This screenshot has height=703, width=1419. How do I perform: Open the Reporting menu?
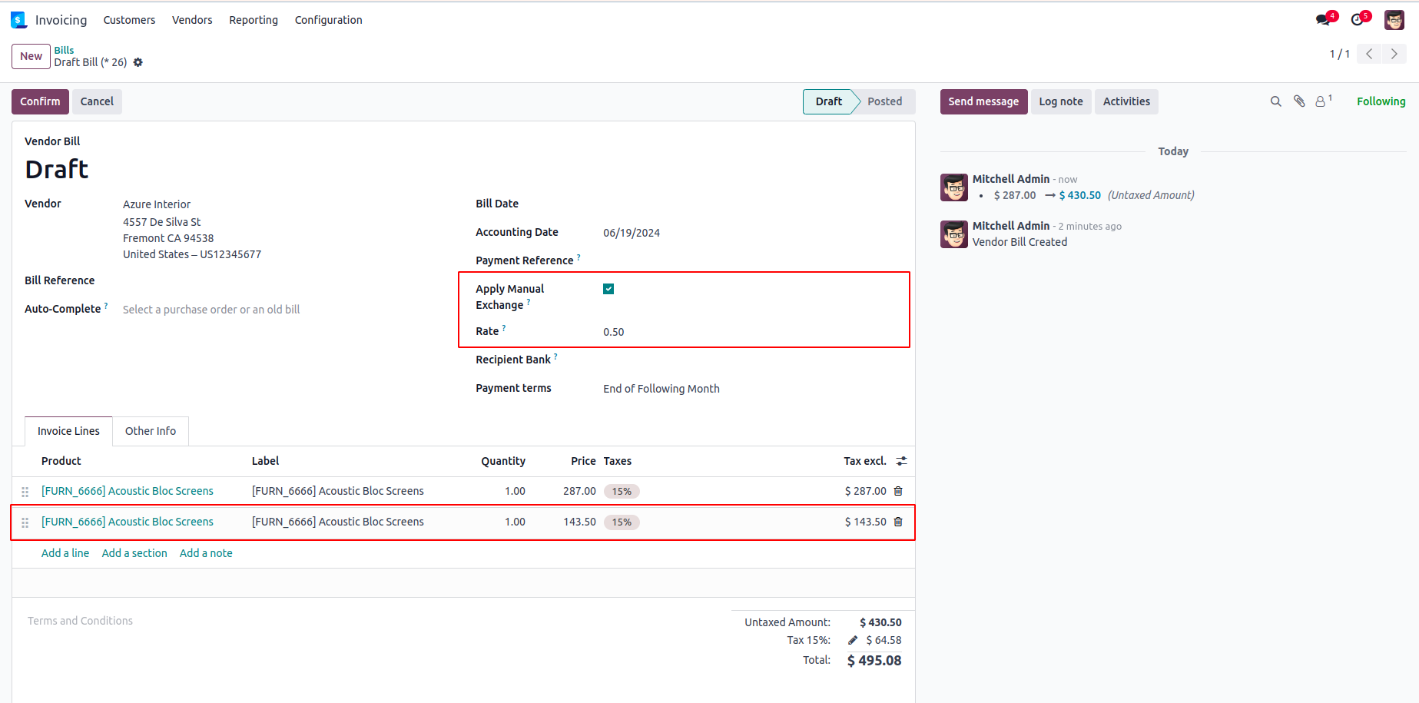pos(254,20)
